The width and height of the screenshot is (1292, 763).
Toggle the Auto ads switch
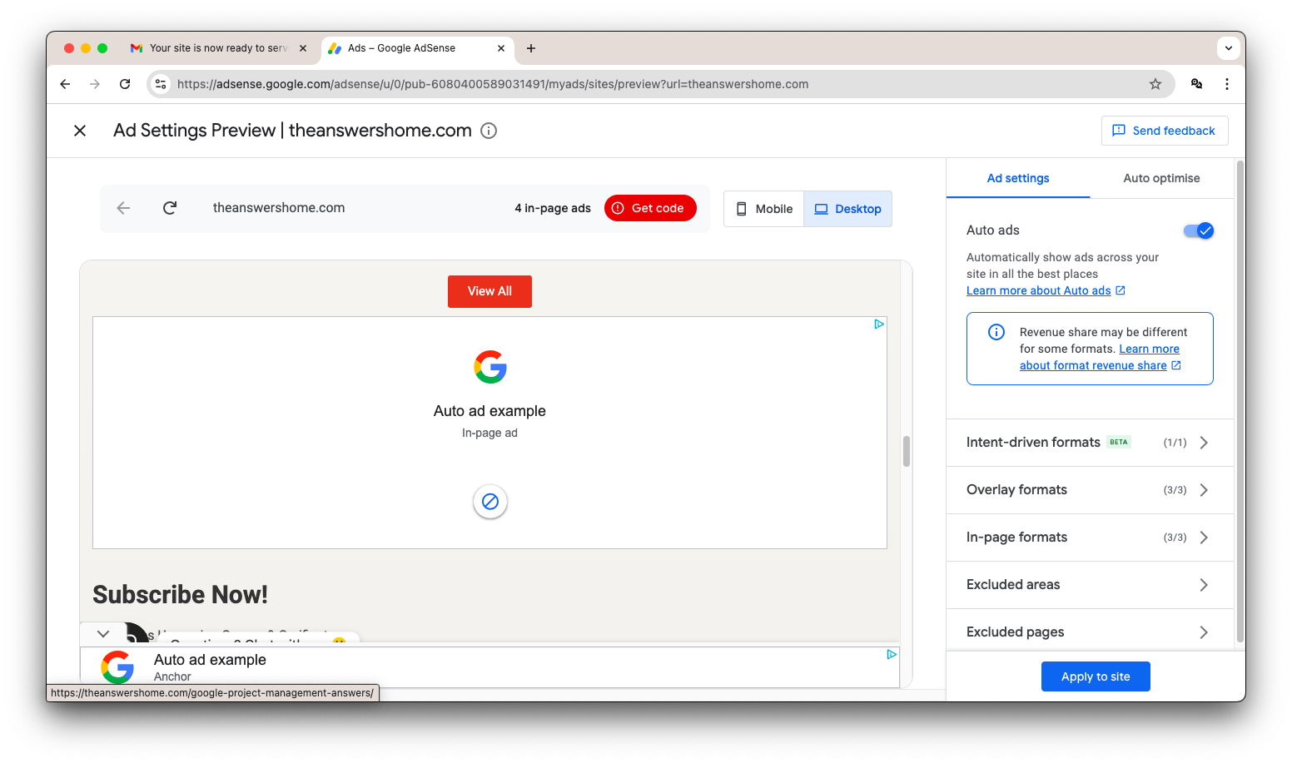1199,230
